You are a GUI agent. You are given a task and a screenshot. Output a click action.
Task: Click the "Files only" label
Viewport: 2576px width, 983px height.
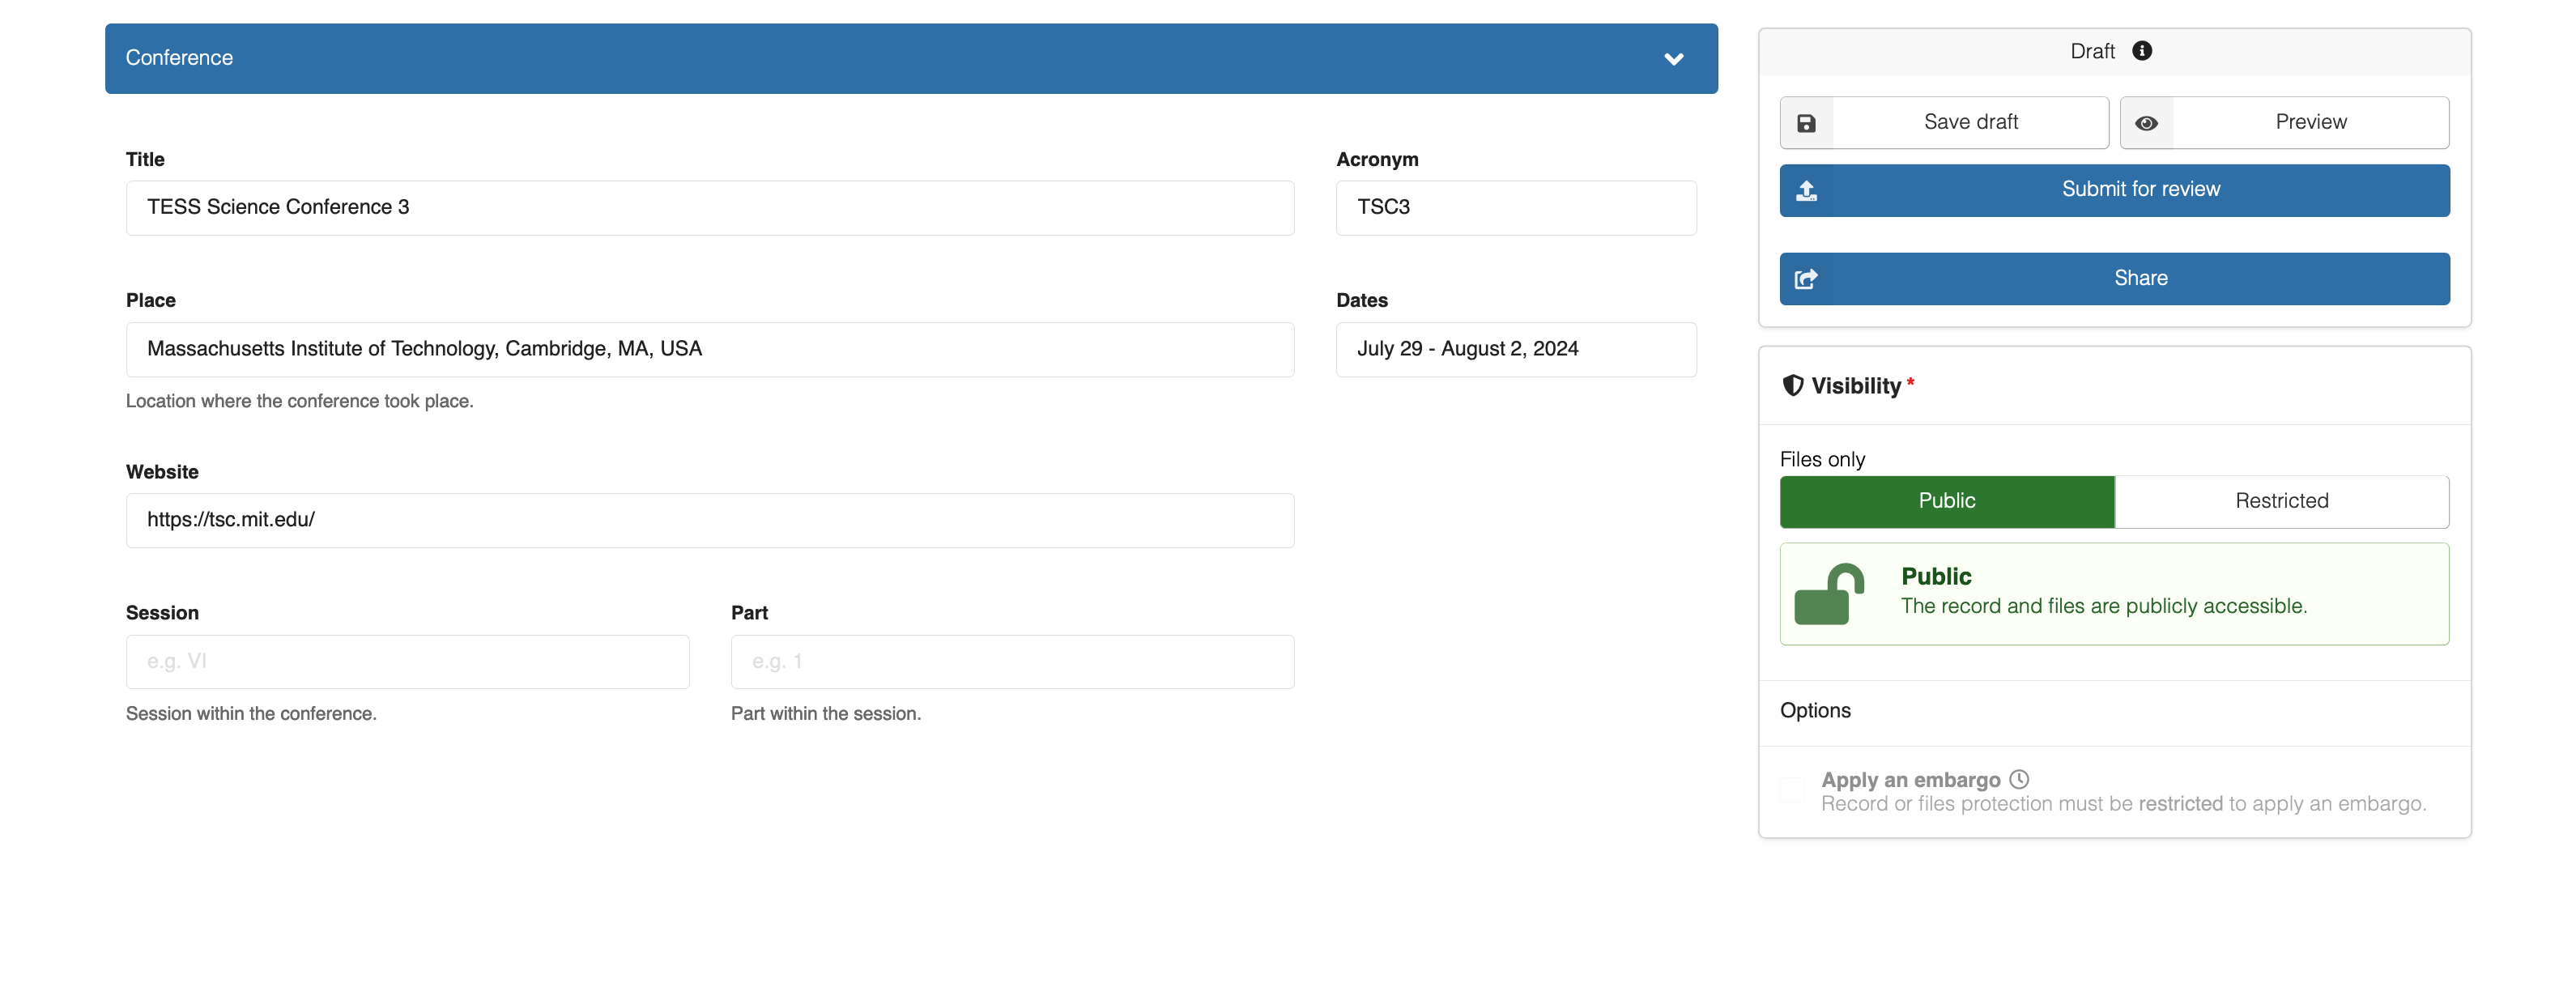pos(1822,459)
